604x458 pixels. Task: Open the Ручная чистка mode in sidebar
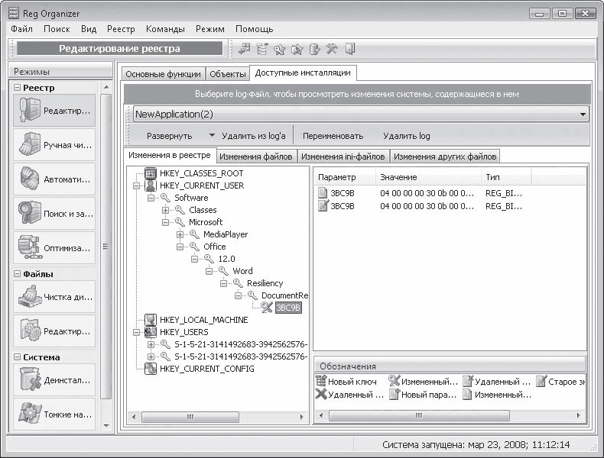[54, 145]
